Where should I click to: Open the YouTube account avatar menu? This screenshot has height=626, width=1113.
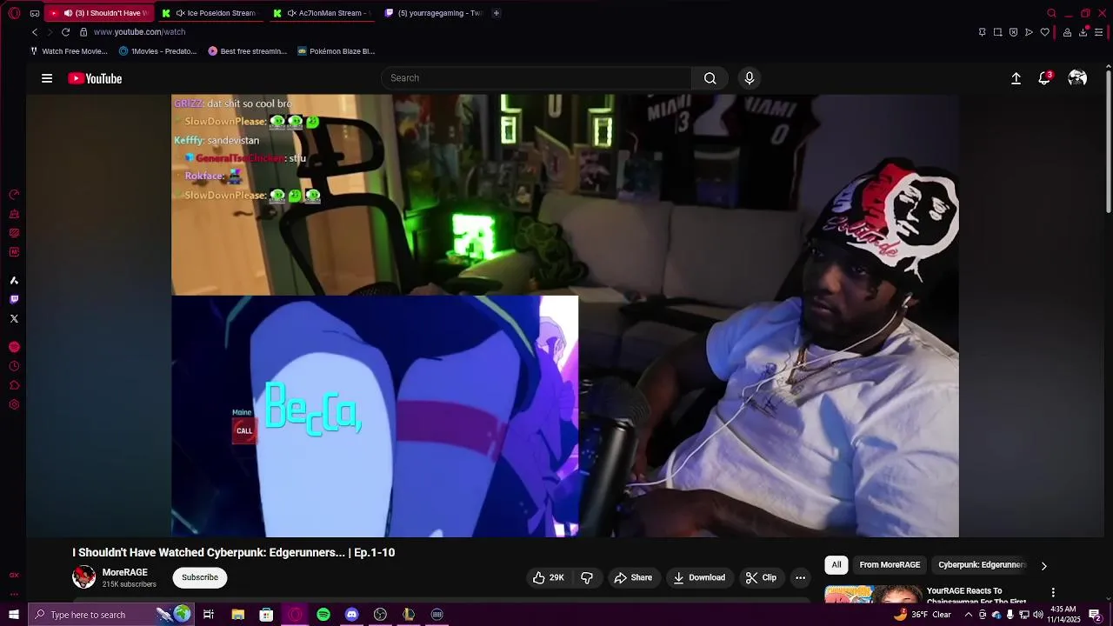pos(1077,78)
